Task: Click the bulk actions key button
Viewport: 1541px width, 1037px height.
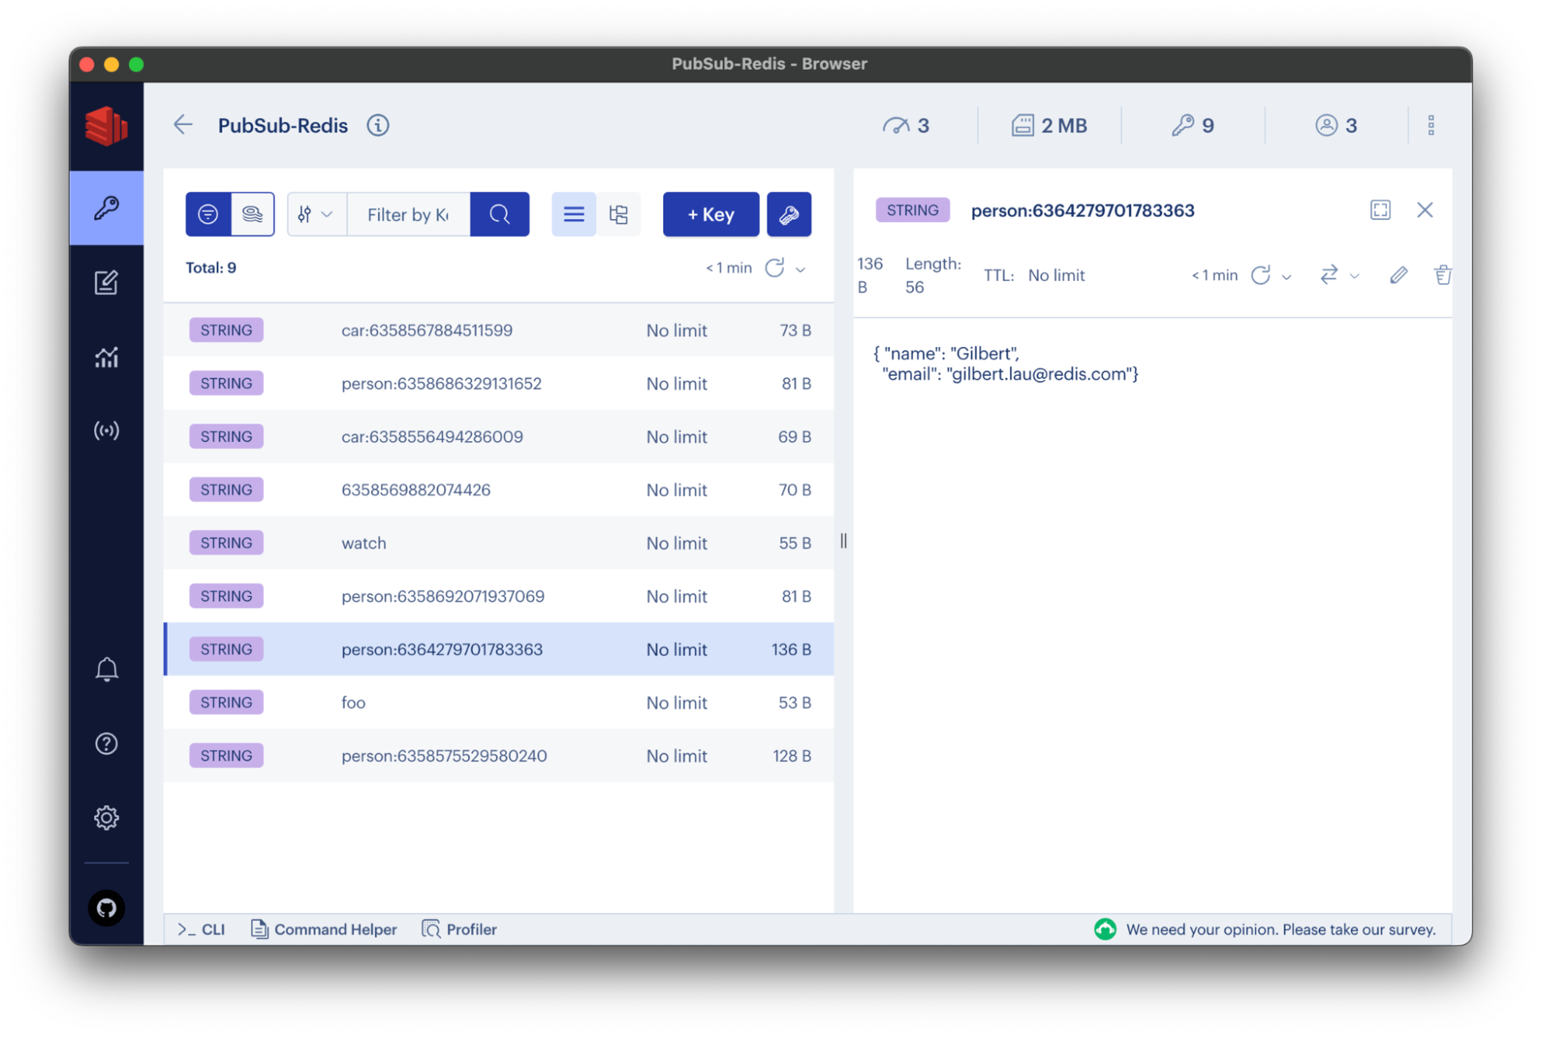Action: 788,214
